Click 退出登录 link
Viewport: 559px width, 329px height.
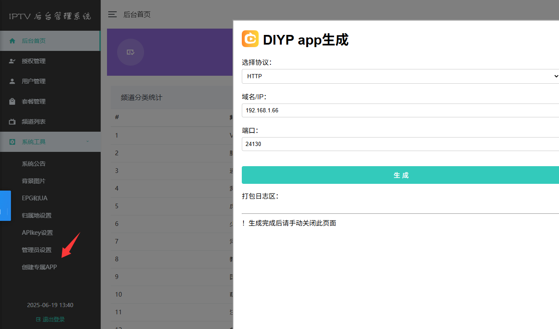tap(53, 319)
